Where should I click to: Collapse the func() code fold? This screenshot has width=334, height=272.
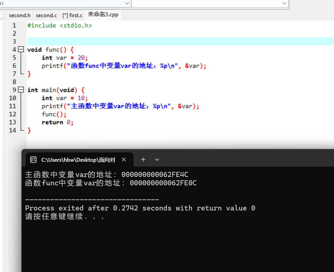[21, 49]
